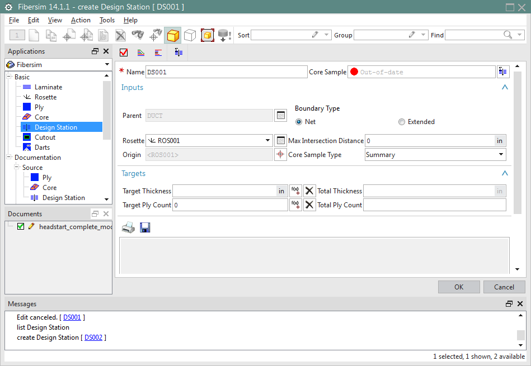Select the Net boundary type radio button
This screenshot has height=366, width=531.
(x=299, y=122)
